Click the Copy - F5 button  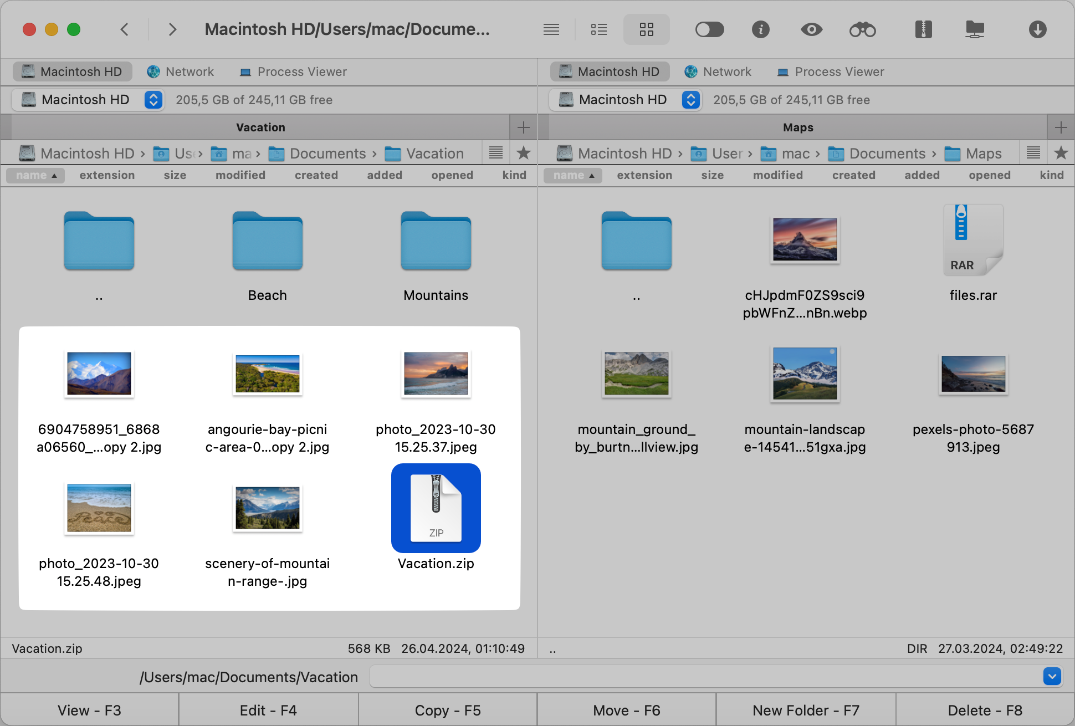pyautogui.click(x=448, y=710)
